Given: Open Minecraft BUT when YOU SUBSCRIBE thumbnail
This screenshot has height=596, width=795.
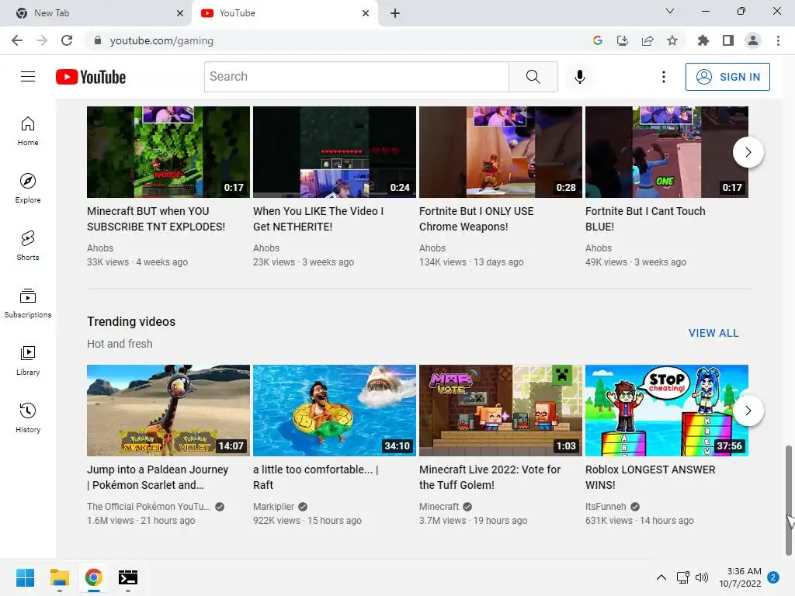Looking at the screenshot, I should 168,152.
